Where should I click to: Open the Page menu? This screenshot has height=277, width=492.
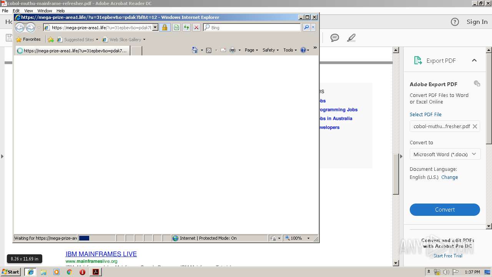pyautogui.click(x=251, y=50)
